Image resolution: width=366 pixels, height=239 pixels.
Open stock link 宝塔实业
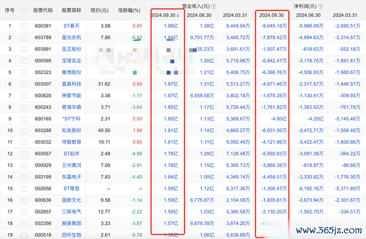click(71, 60)
